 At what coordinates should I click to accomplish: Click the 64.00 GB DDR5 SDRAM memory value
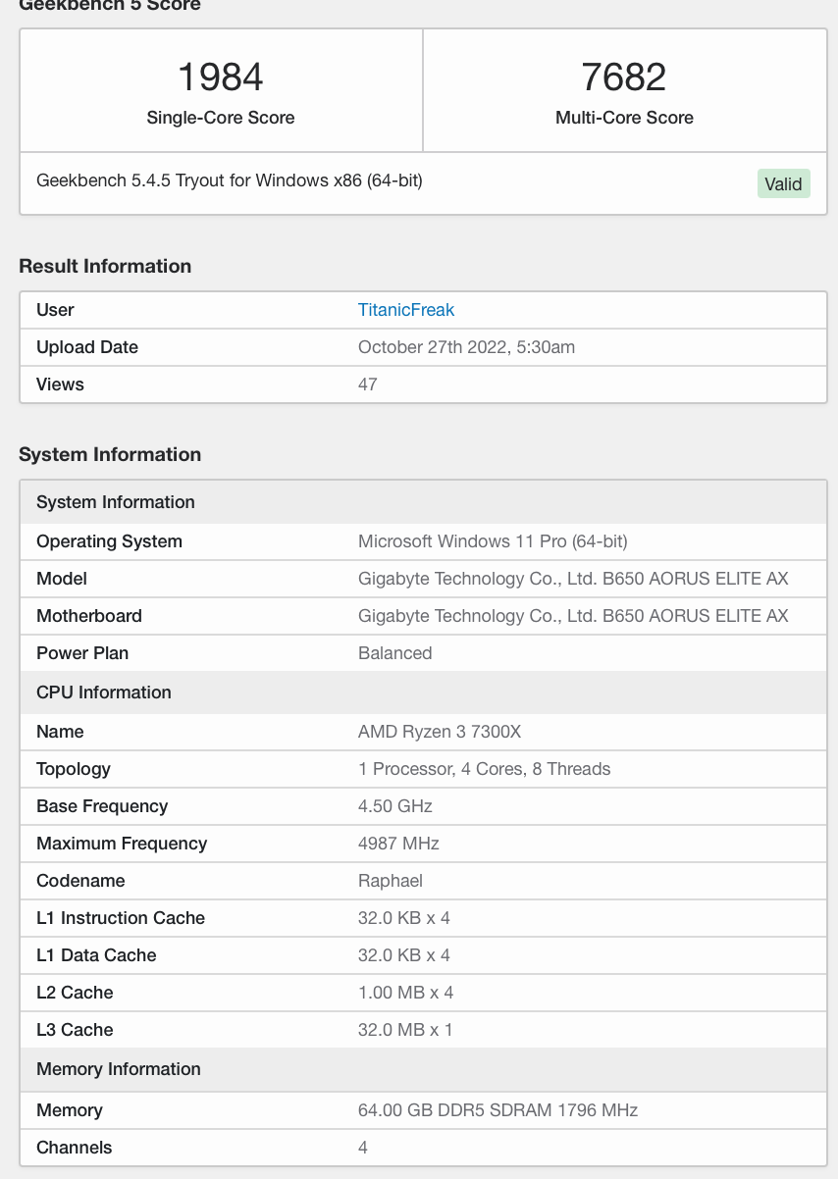(x=498, y=1110)
